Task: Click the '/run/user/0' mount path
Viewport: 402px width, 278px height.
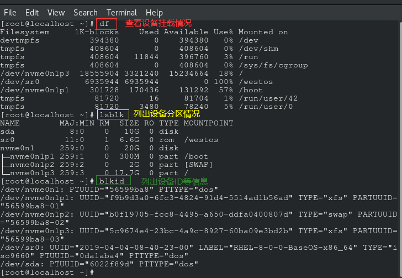Action: 266,107
